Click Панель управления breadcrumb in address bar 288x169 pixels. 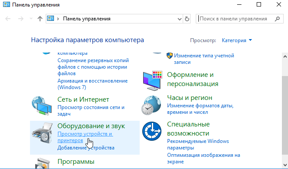point(87,19)
